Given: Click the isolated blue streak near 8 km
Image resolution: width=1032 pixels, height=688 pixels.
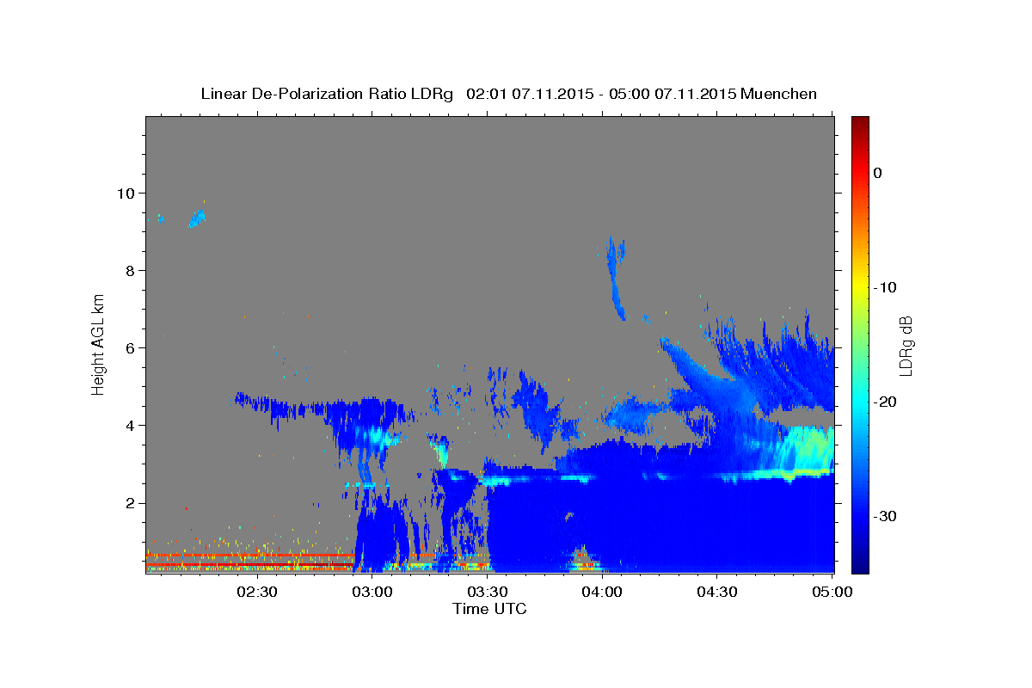Looking at the screenshot, I should click(617, 277).
